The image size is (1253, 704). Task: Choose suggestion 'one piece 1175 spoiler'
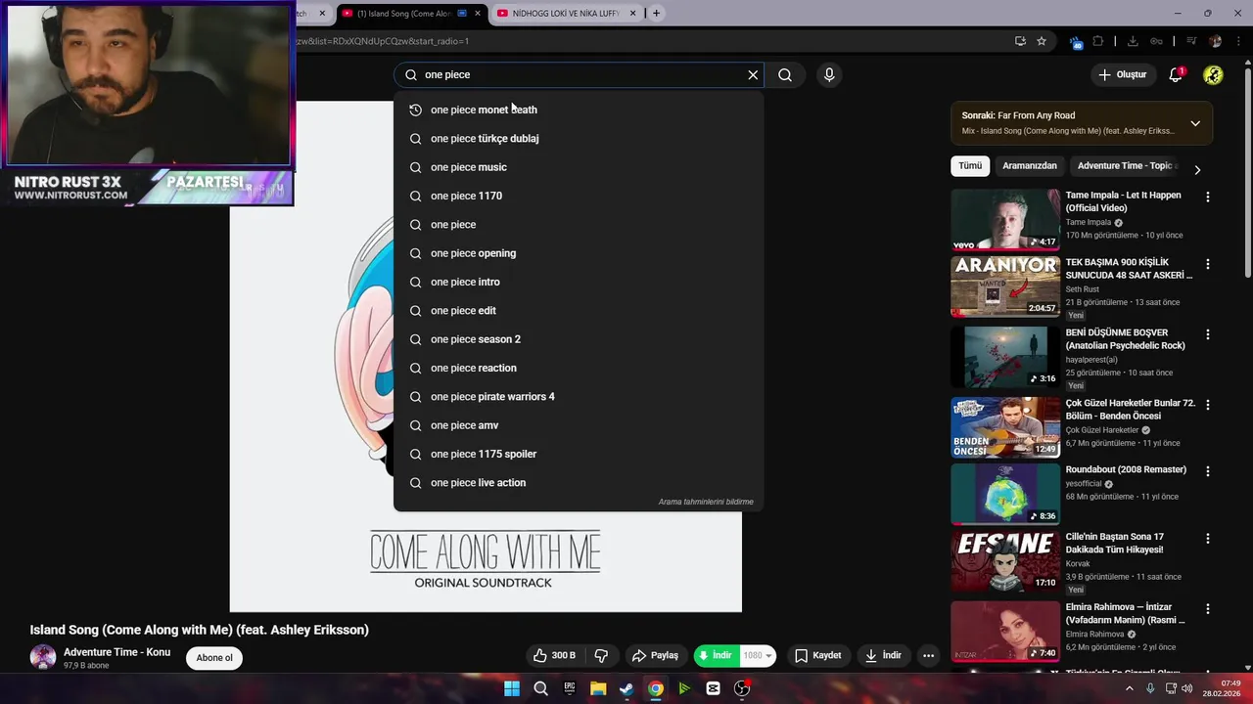tap(579, 454)
